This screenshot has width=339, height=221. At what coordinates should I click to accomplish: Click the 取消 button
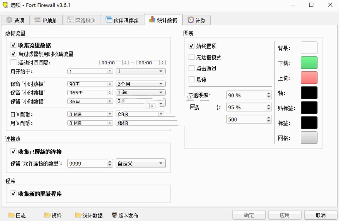click(x=321, y=215)
